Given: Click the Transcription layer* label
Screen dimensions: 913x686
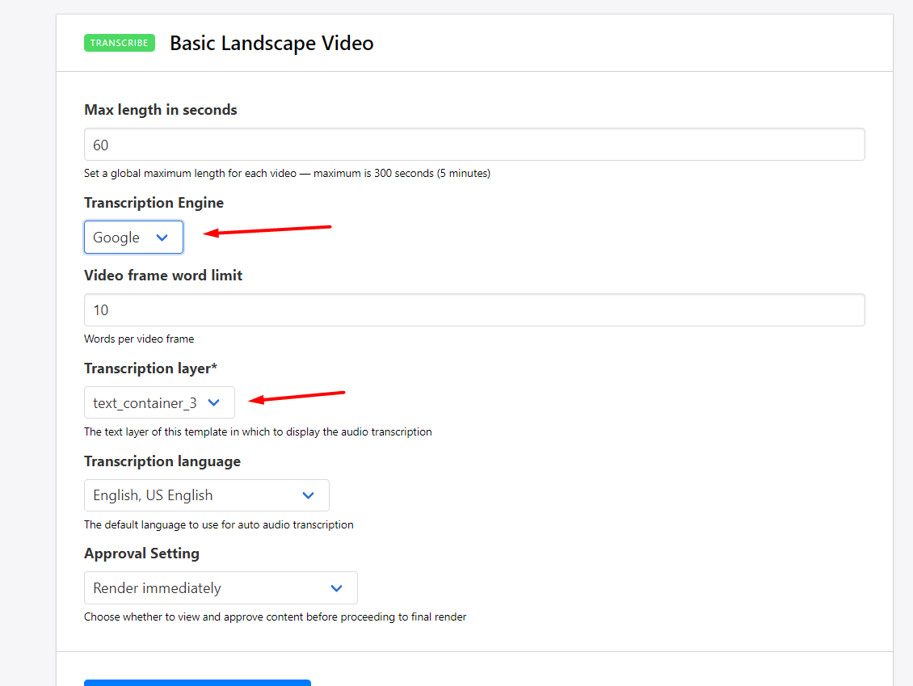Looking at the screenshot, I should click(151, 368).
